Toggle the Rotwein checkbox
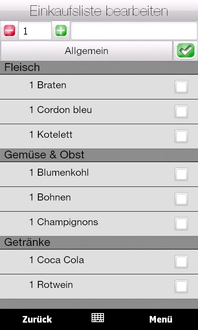This screenshot has height=330, width=198. [181, 287]
